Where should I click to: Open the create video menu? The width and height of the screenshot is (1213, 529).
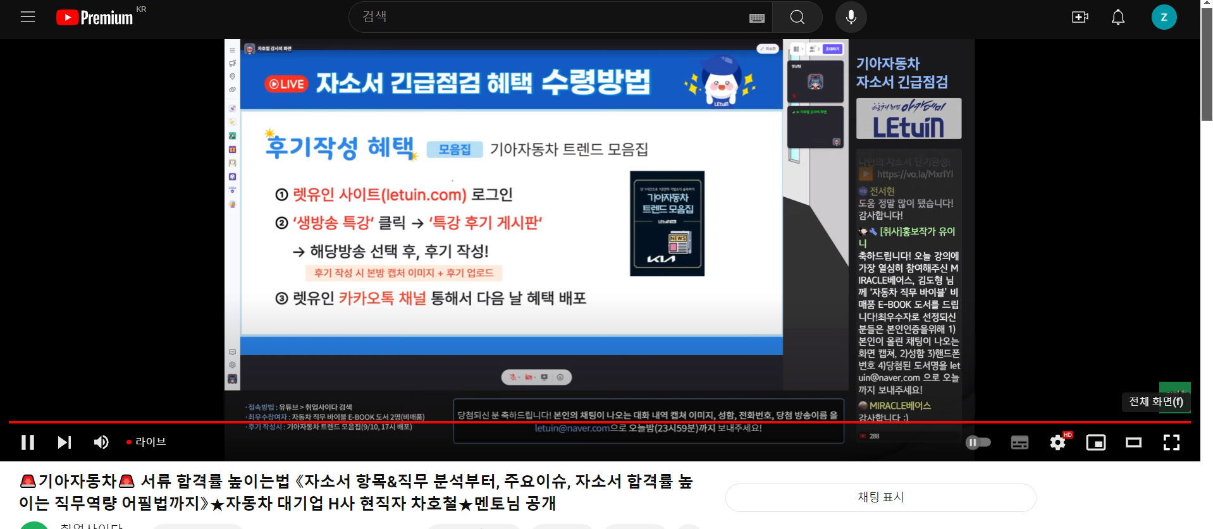click(1080, 17)
